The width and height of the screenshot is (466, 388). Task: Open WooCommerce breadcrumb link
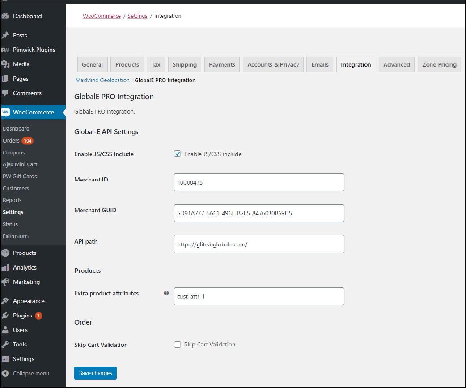tap(102, 16)
